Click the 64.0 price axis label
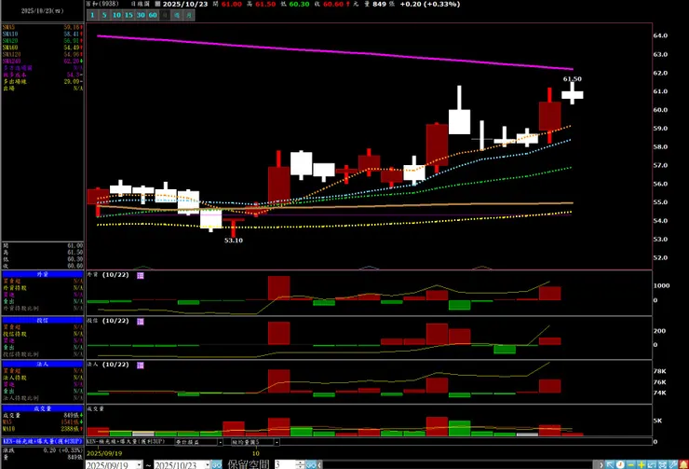Image resolution: width=689 pixels, height=469 pixels. click(660, 35)
